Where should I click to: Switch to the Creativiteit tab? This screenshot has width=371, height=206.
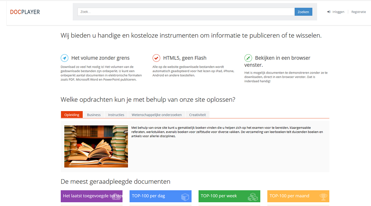198,115
